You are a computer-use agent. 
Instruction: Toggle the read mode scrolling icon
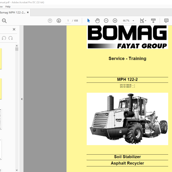coord(153,21)
